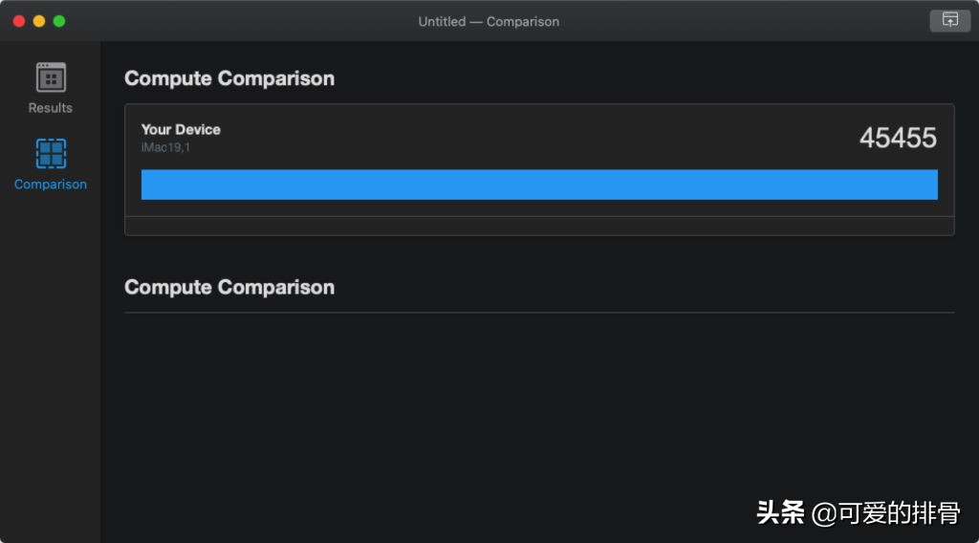Viewport: 979px width, 543px height.
Task: Click the 头条 watermark logo text
Action: tap(780, 513)
